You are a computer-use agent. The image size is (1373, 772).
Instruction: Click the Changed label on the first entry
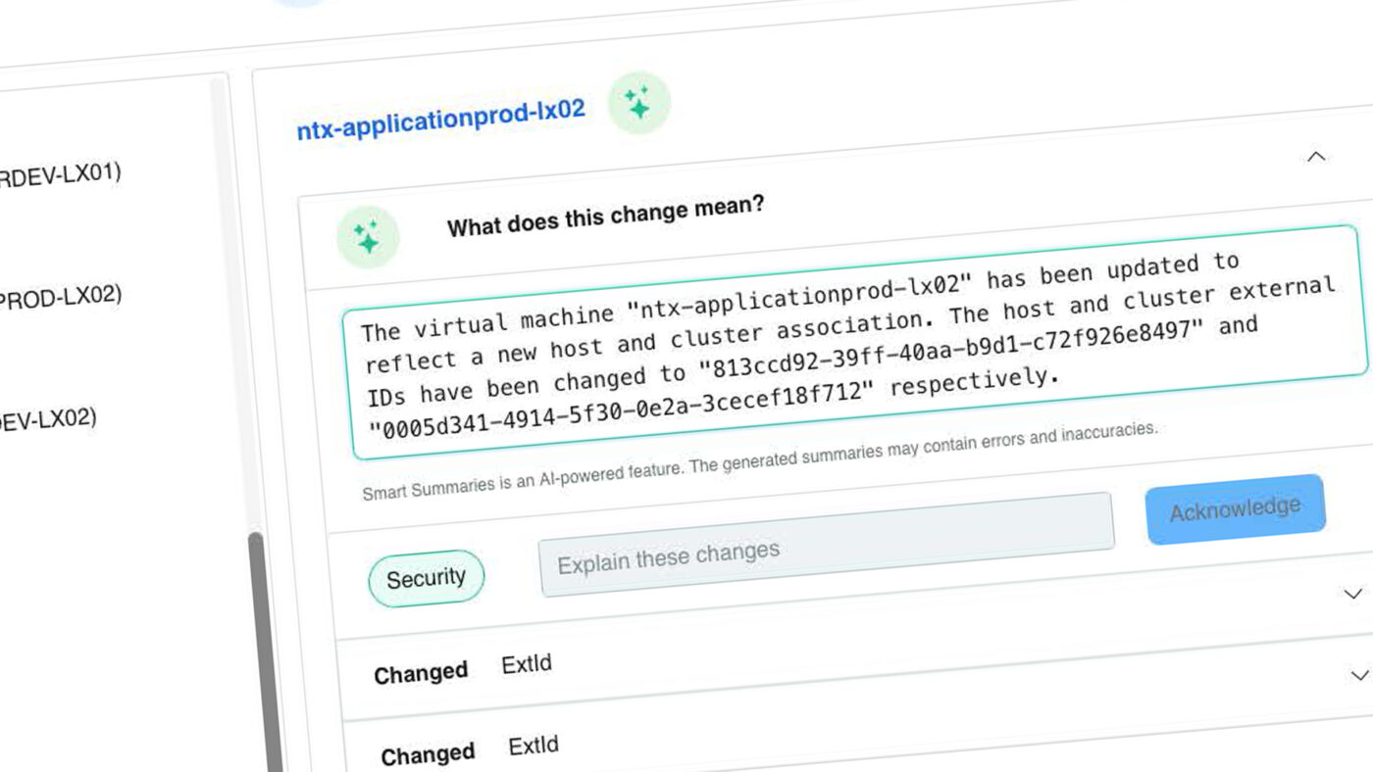[x=420, y=672]
